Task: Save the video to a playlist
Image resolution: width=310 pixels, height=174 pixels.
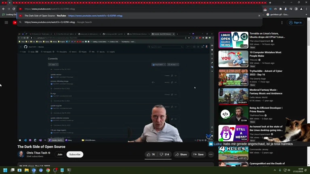Action: [x=198, y=155]
